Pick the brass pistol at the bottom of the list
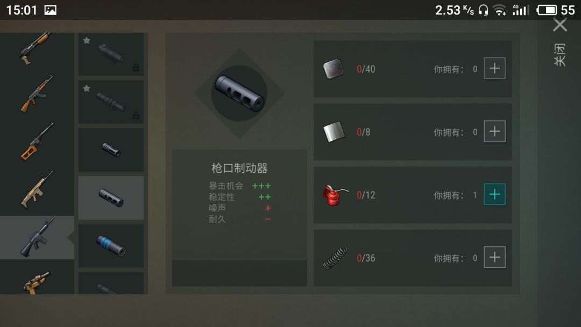581x327 pixels. click(x=37, y=282)
